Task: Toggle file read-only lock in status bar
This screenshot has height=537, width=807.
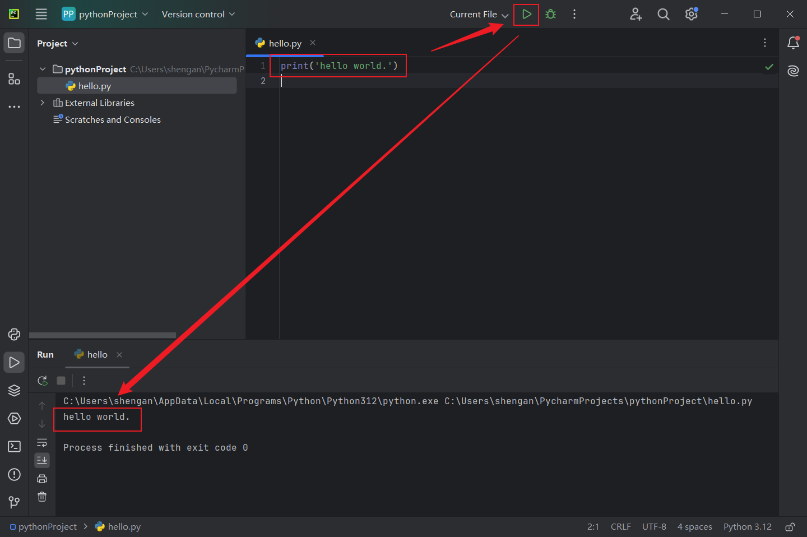Action: click(790, 527)
